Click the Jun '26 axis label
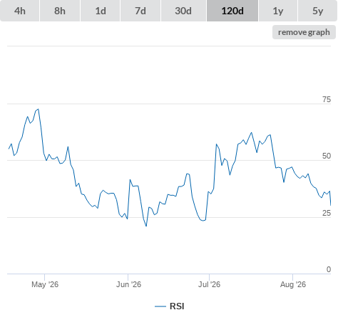The image size is (338, 325). pos(128,284)
